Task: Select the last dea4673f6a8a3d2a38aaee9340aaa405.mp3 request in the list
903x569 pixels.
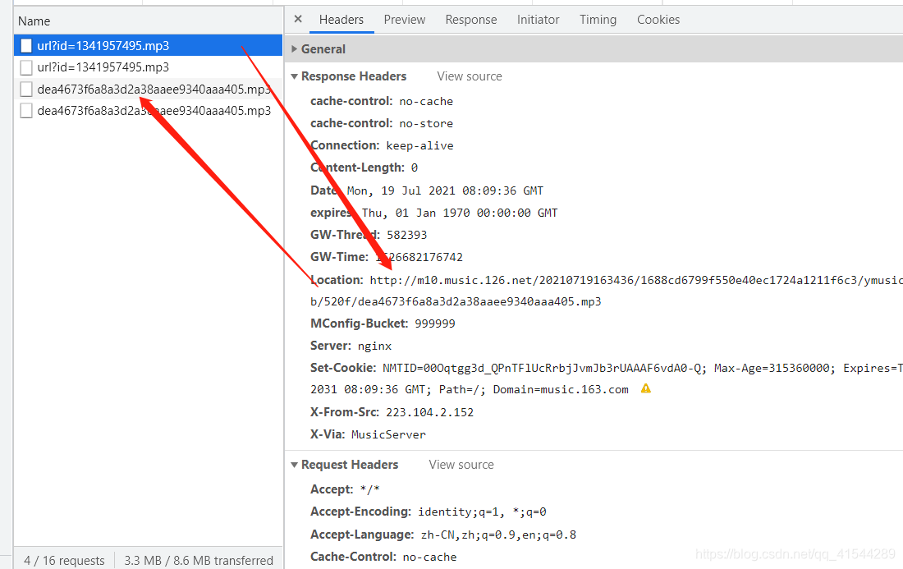Action: point(148,110)
